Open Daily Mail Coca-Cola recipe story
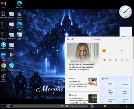134x109 pixels. [x=78, y=101]
